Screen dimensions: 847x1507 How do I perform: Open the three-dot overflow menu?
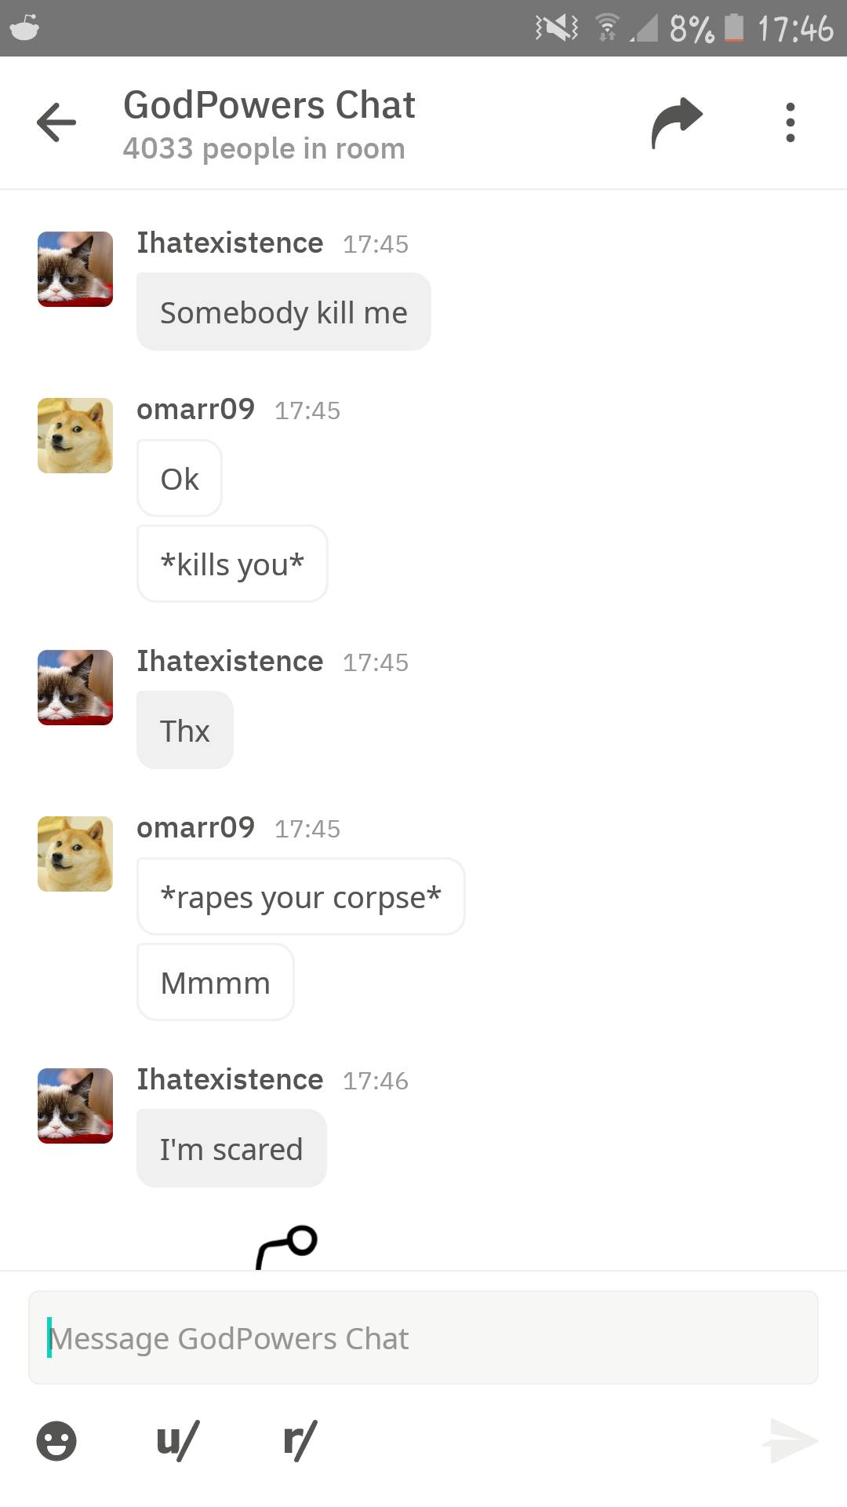pos(790,122)
